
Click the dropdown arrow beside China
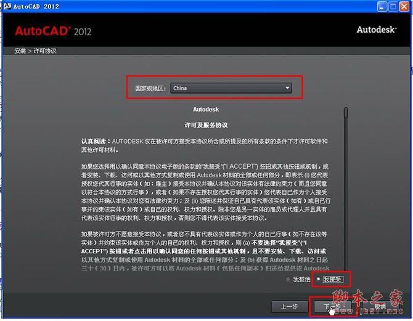click(x=287, y=88)
